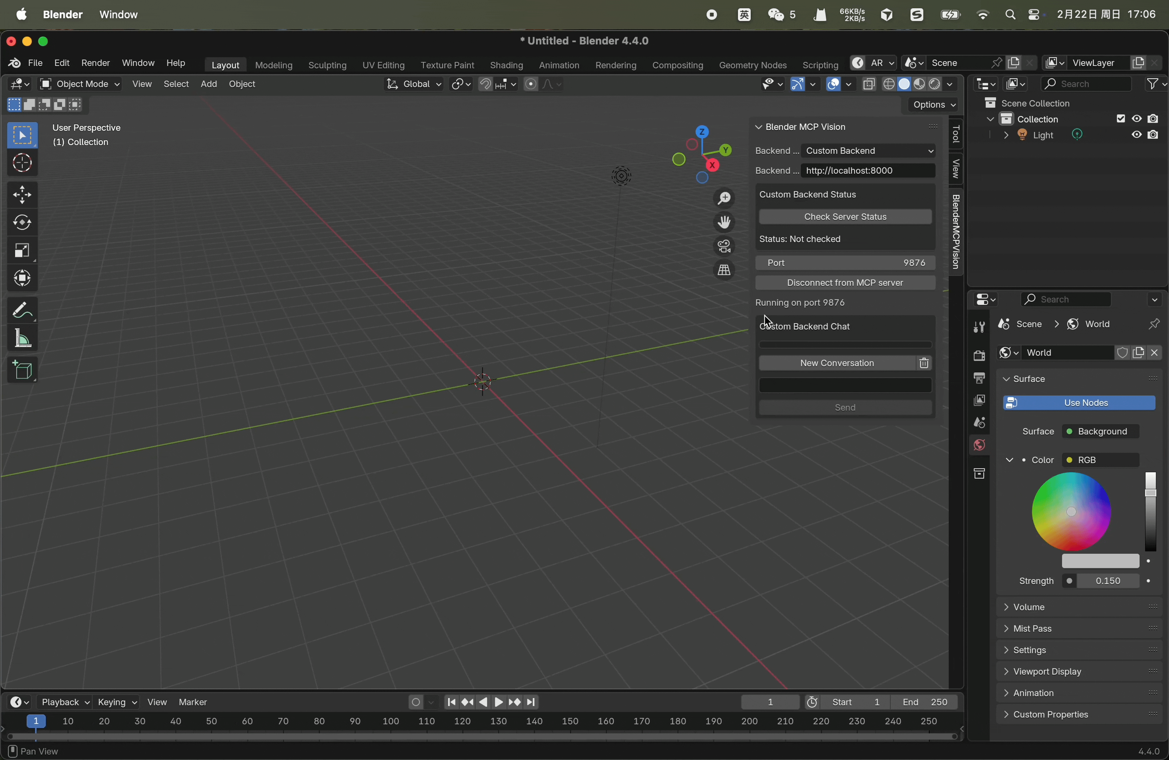Select the Measure tool
This screenshot has height=760, width=1169.
coord(21,338)
